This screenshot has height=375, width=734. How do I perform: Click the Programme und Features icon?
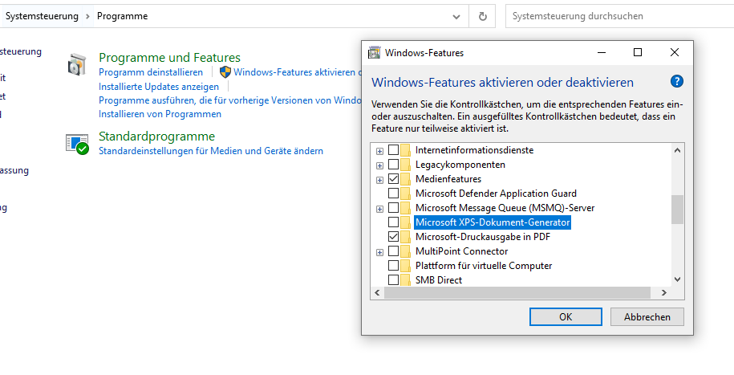coord(77,65)
